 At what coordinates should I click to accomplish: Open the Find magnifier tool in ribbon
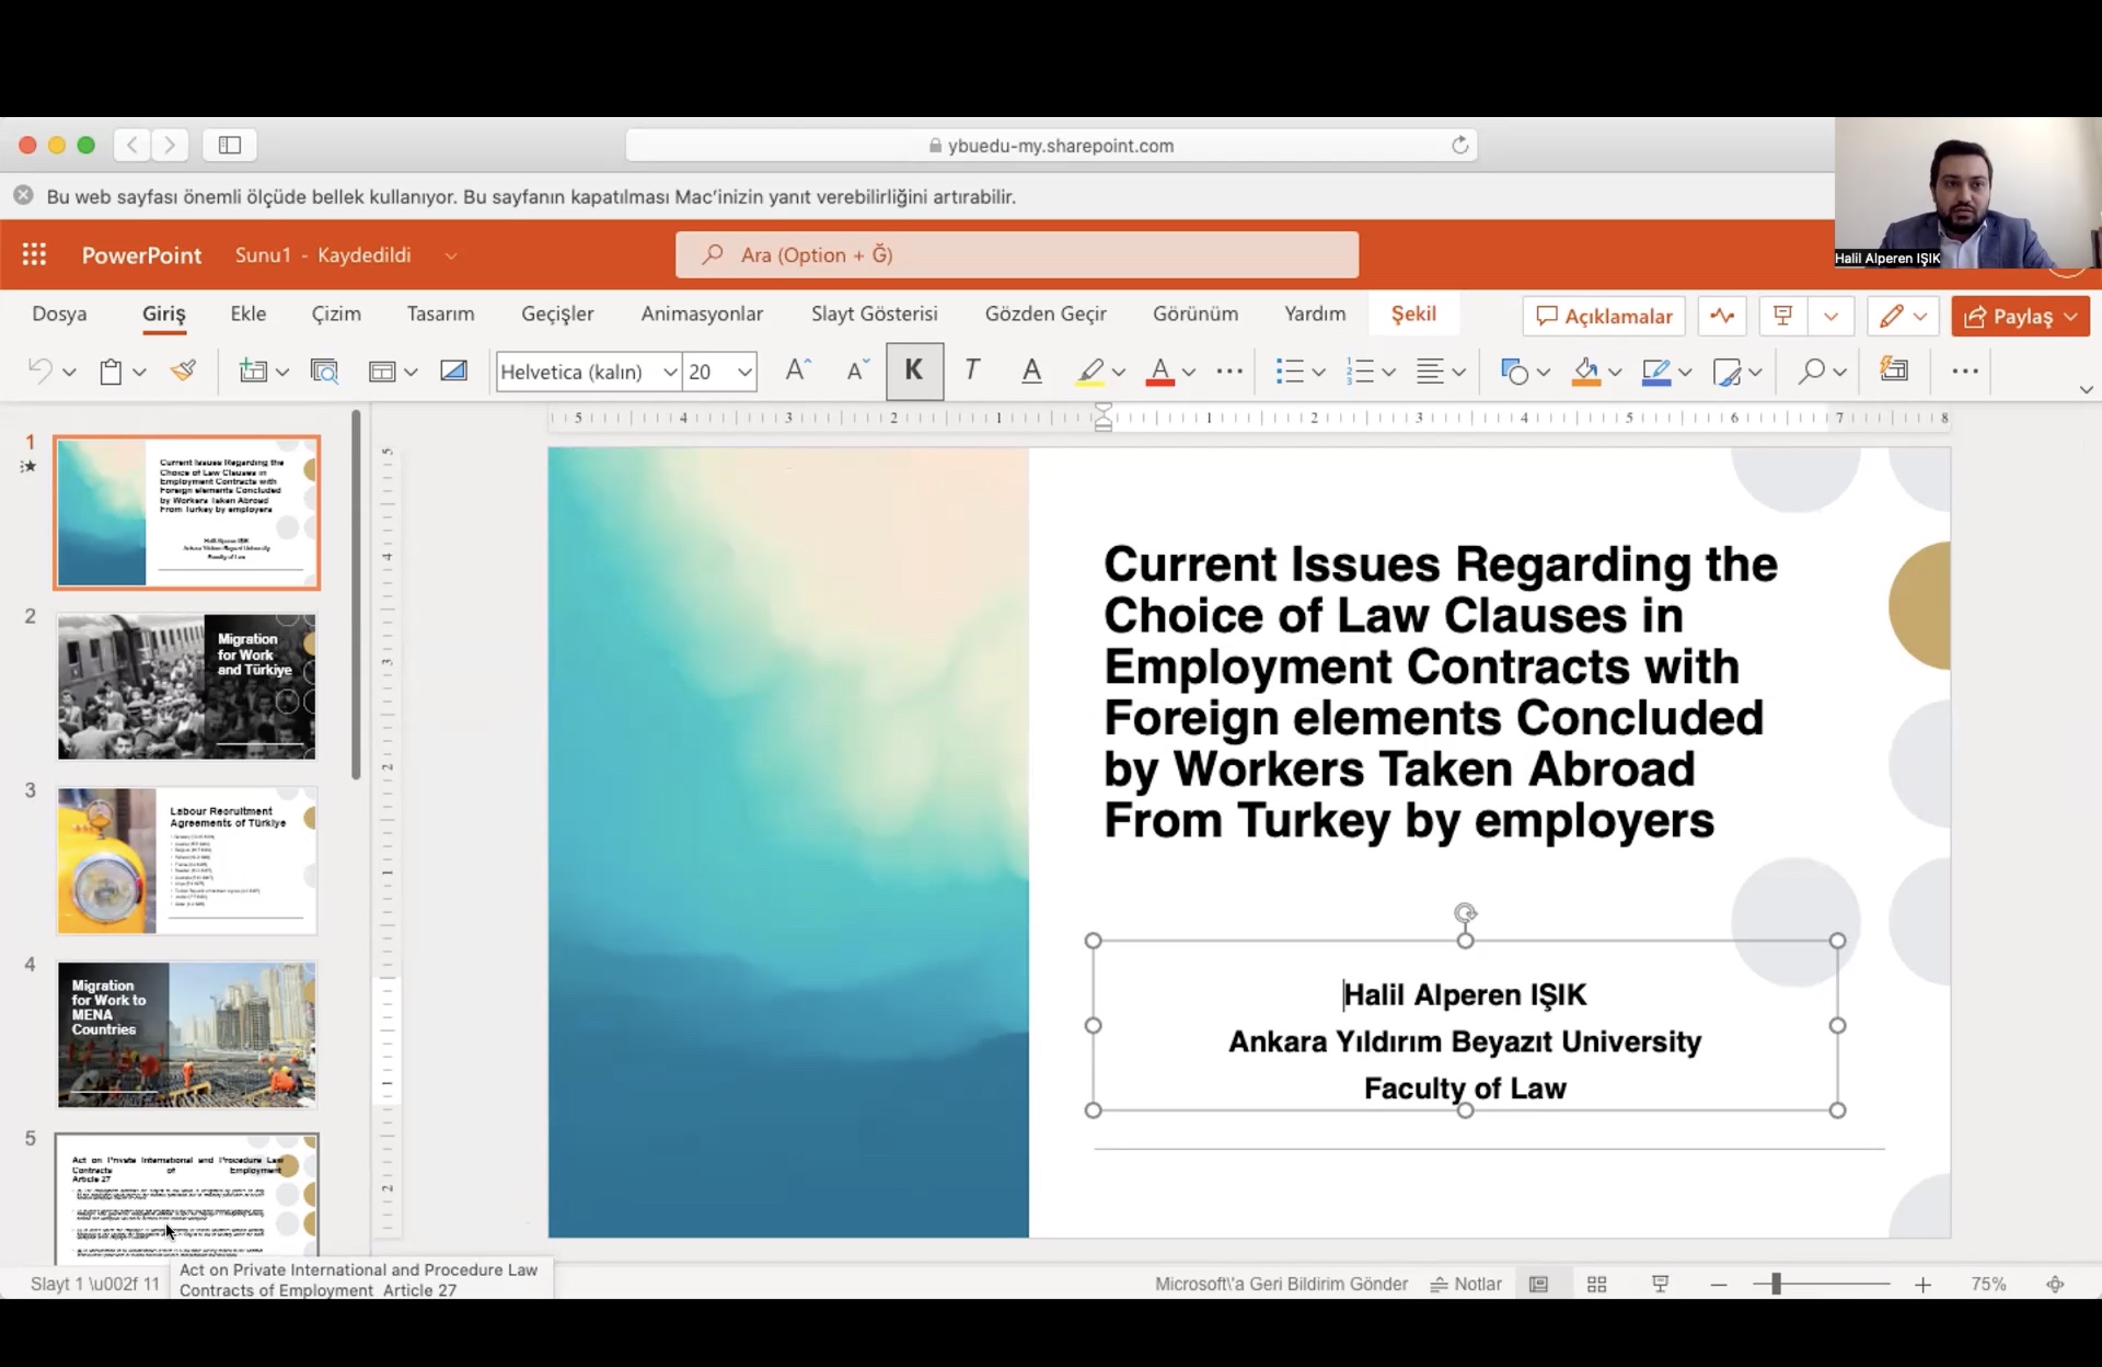[x=1810, y=371]
